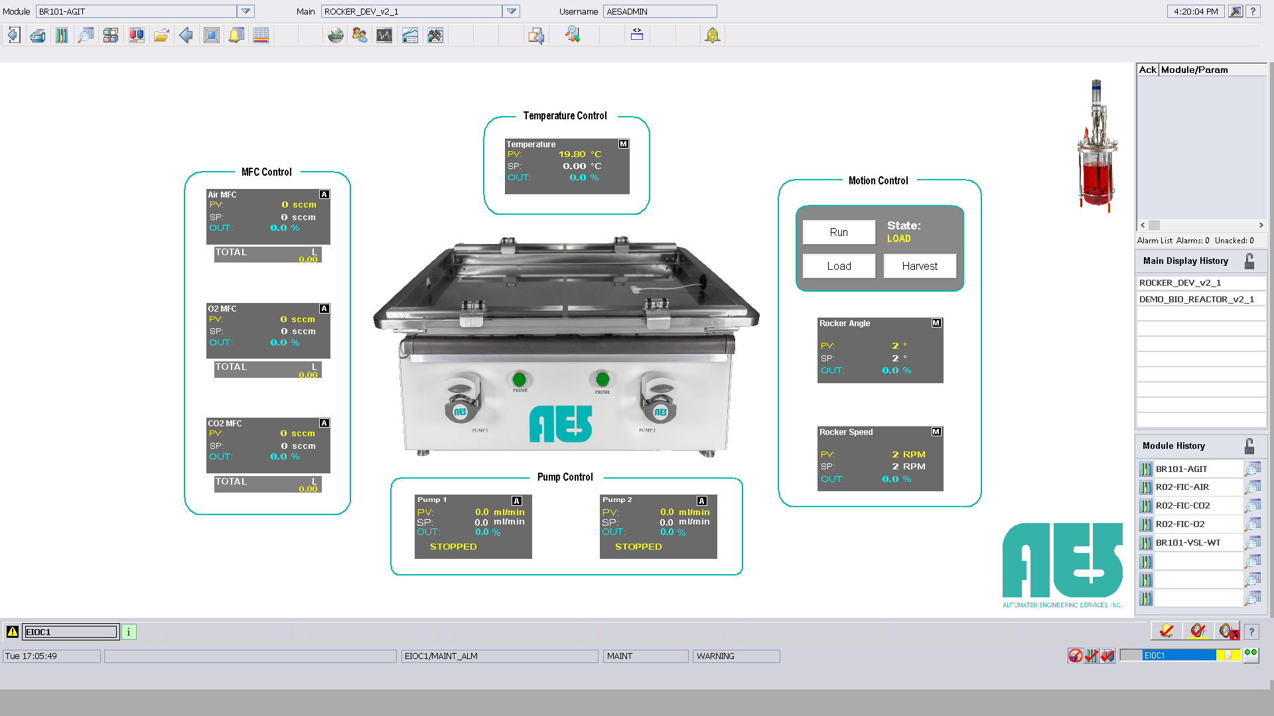
Task: Click the silence horn checkmark icon
Action: click(x=1198, y=631)
